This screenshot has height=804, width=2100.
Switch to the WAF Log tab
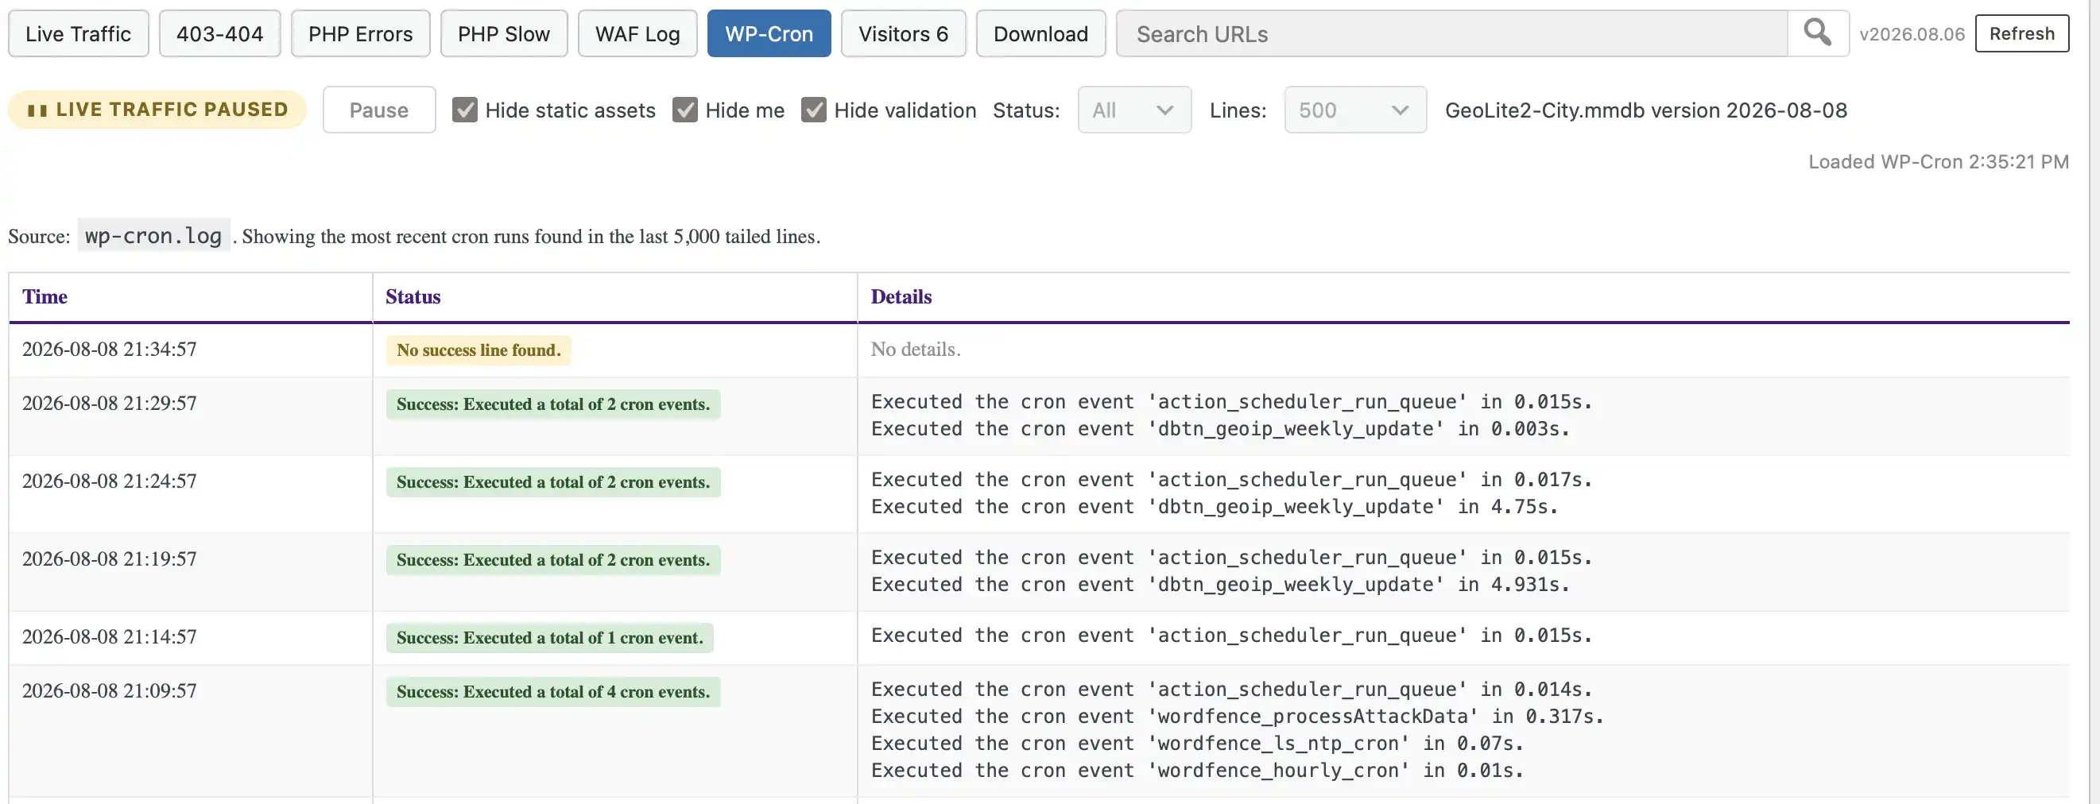pyautogui.click(x=637, y=33)
